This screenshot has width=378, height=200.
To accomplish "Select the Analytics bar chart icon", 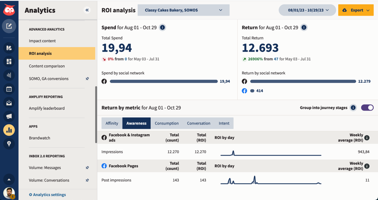I will [x=9, y=130].
